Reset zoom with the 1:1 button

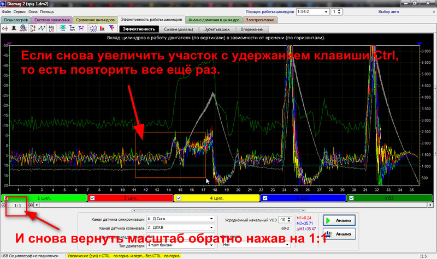coord(17,206)
